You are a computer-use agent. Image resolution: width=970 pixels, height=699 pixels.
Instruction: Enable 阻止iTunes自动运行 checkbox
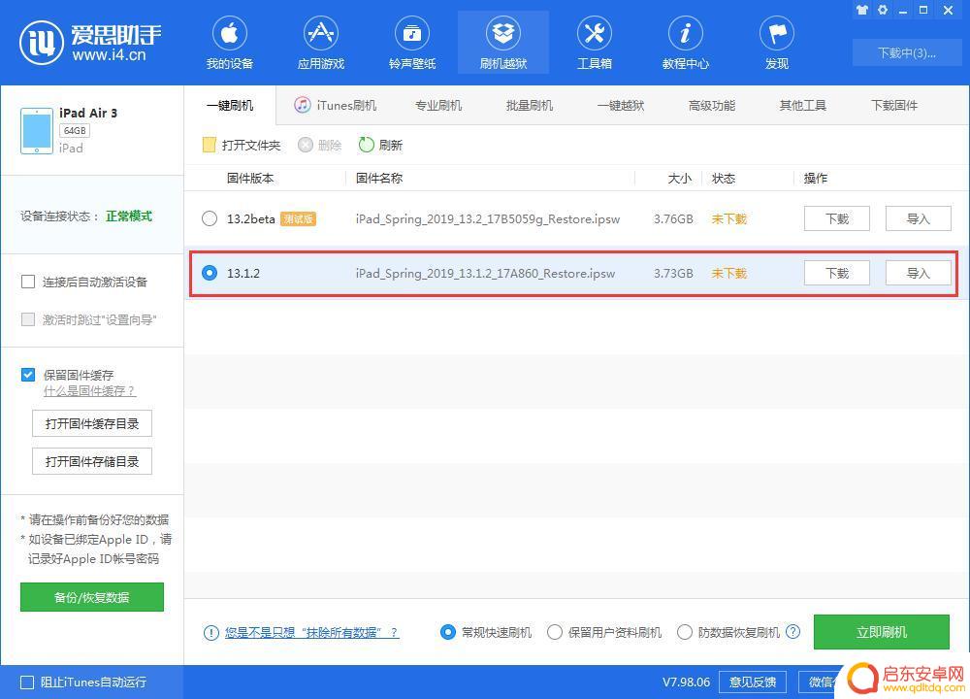click(x=27, y=682)
